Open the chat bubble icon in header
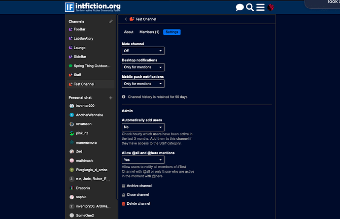Screen dimensions: 340x219 [239, 7]
